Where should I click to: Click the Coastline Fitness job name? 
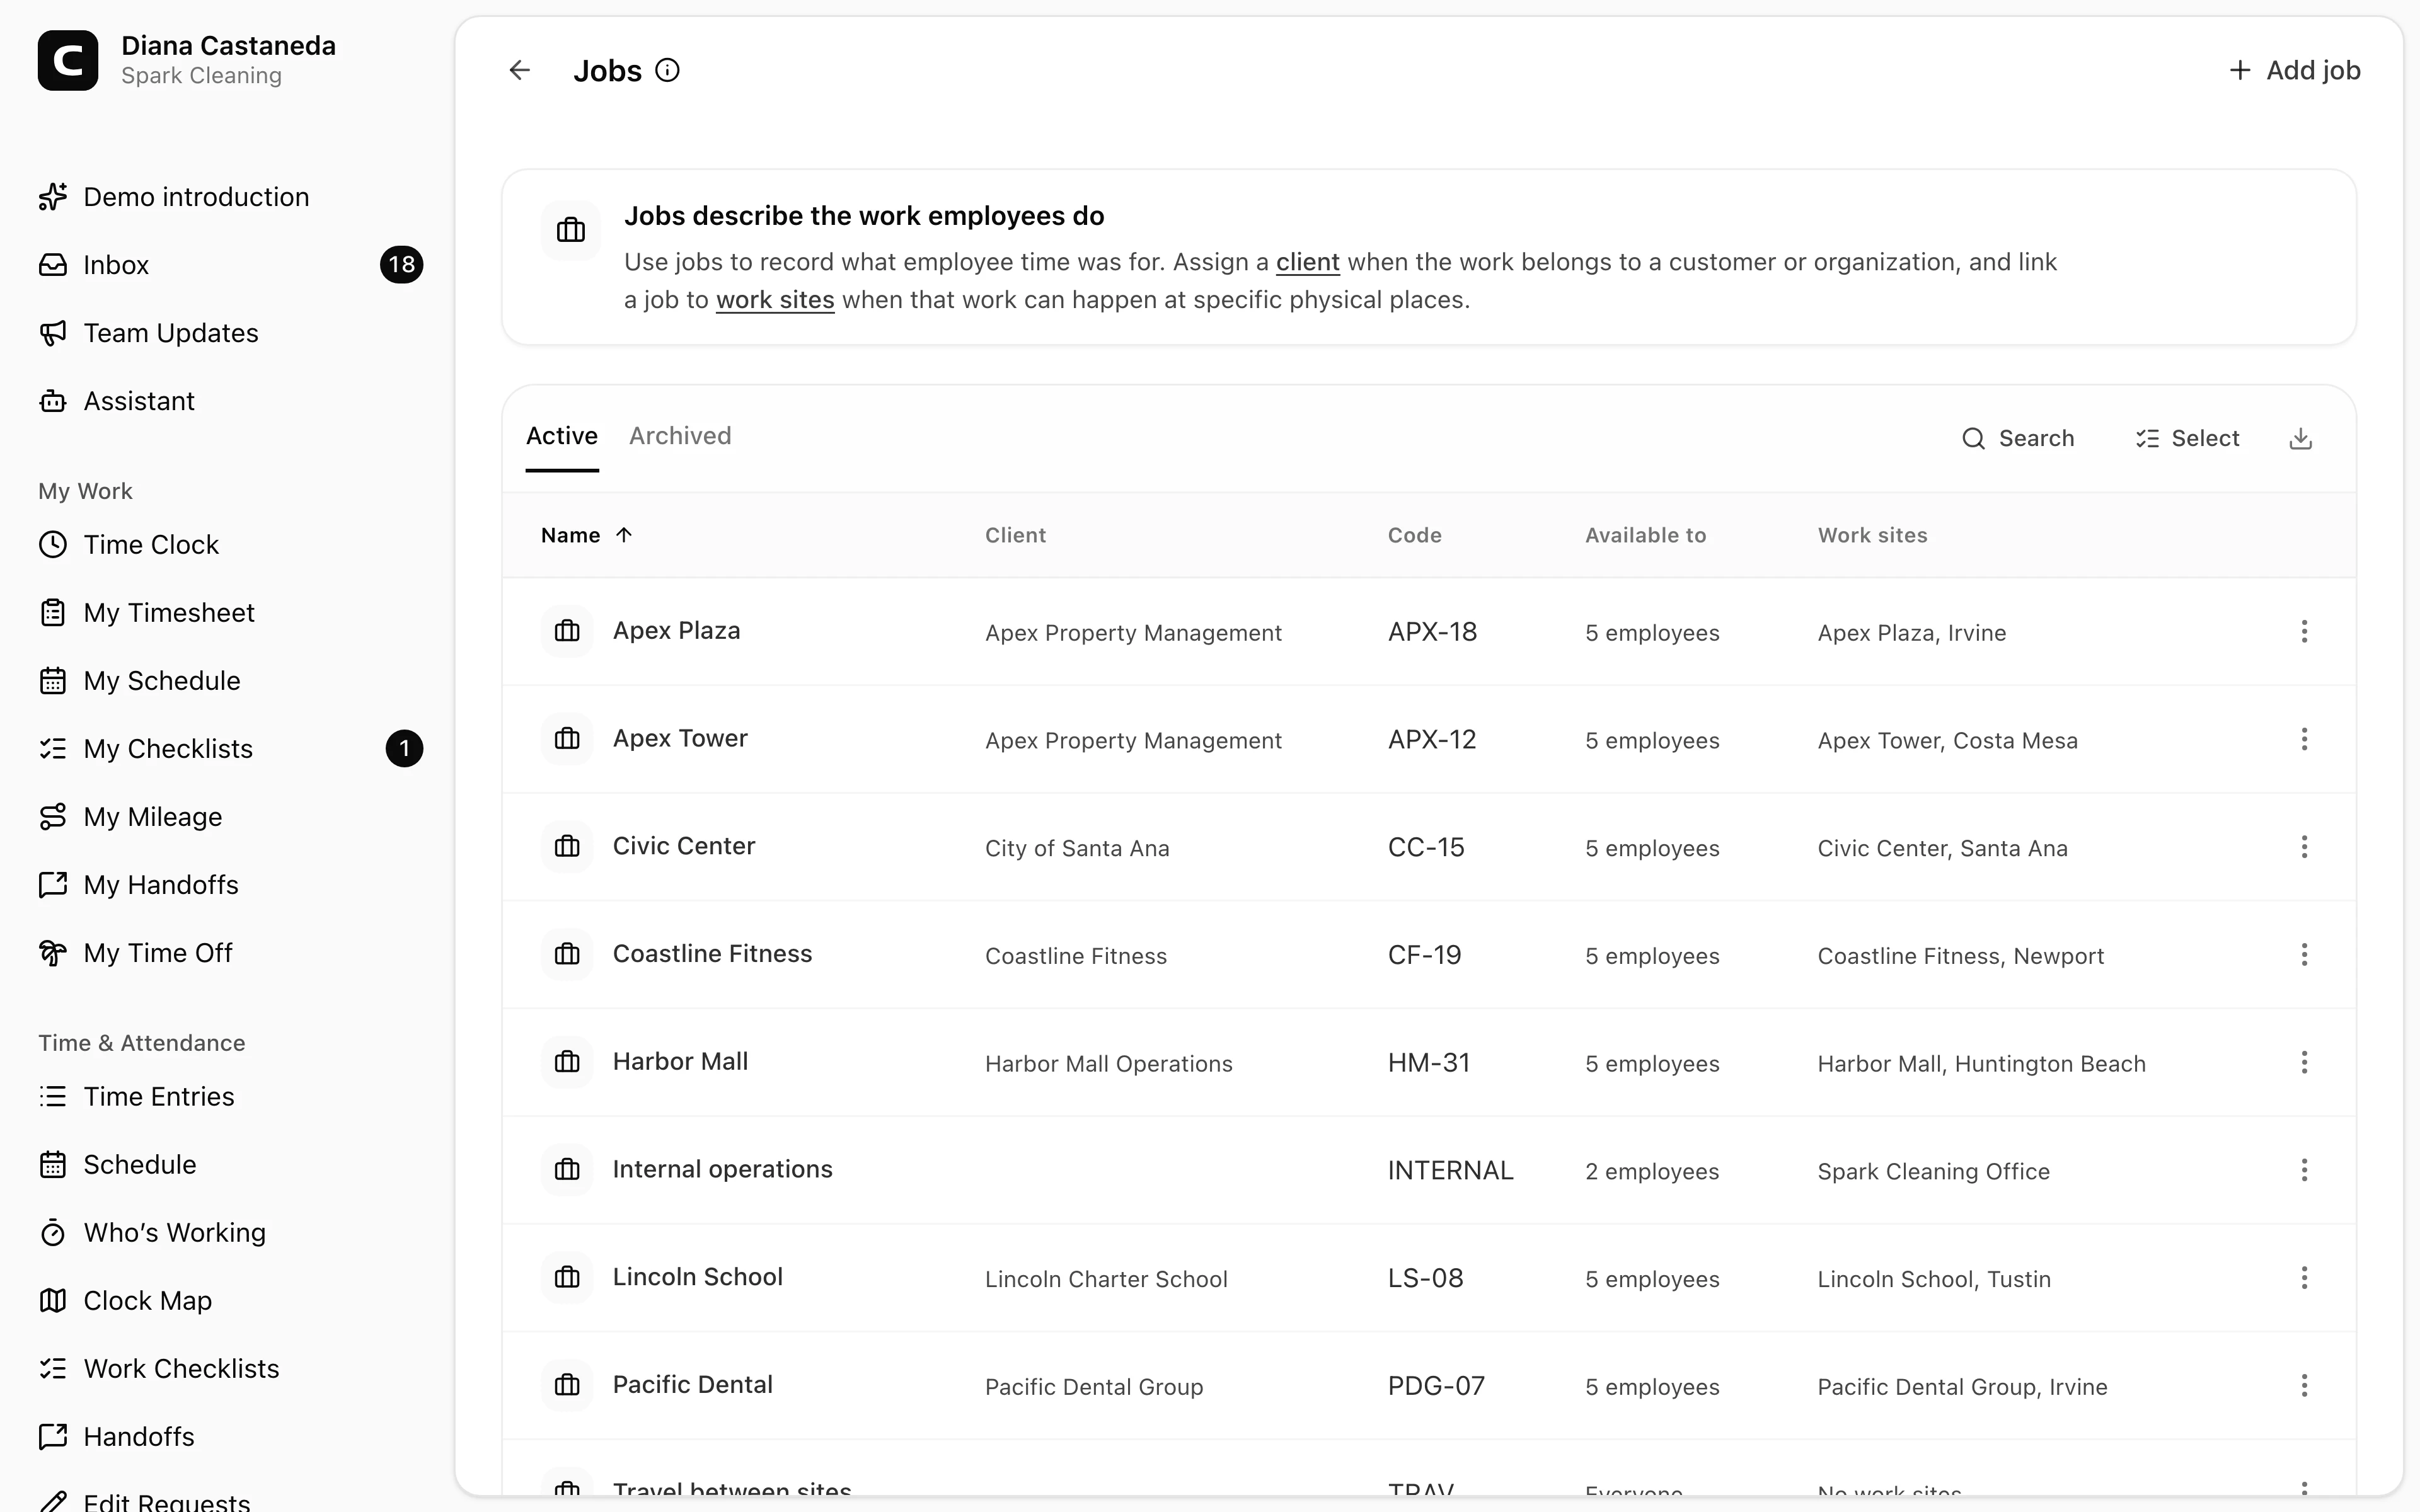[x=712, y=954]
